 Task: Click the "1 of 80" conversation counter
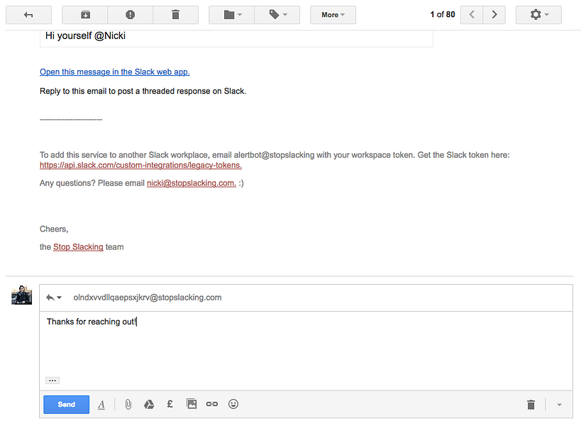443,14
